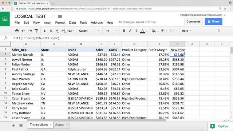Open the Tools menu
Image resolution: width=233 pixels, height=131 pixels.
point(83,23)
